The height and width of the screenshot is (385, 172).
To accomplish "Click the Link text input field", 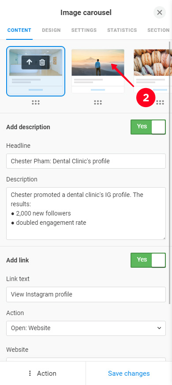I will click(x=86, y=294).
